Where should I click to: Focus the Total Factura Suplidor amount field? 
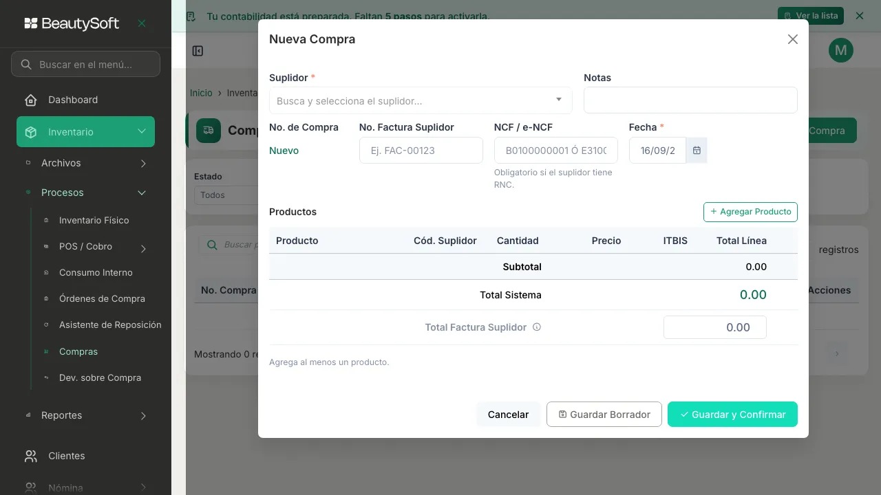coord(715,327)
